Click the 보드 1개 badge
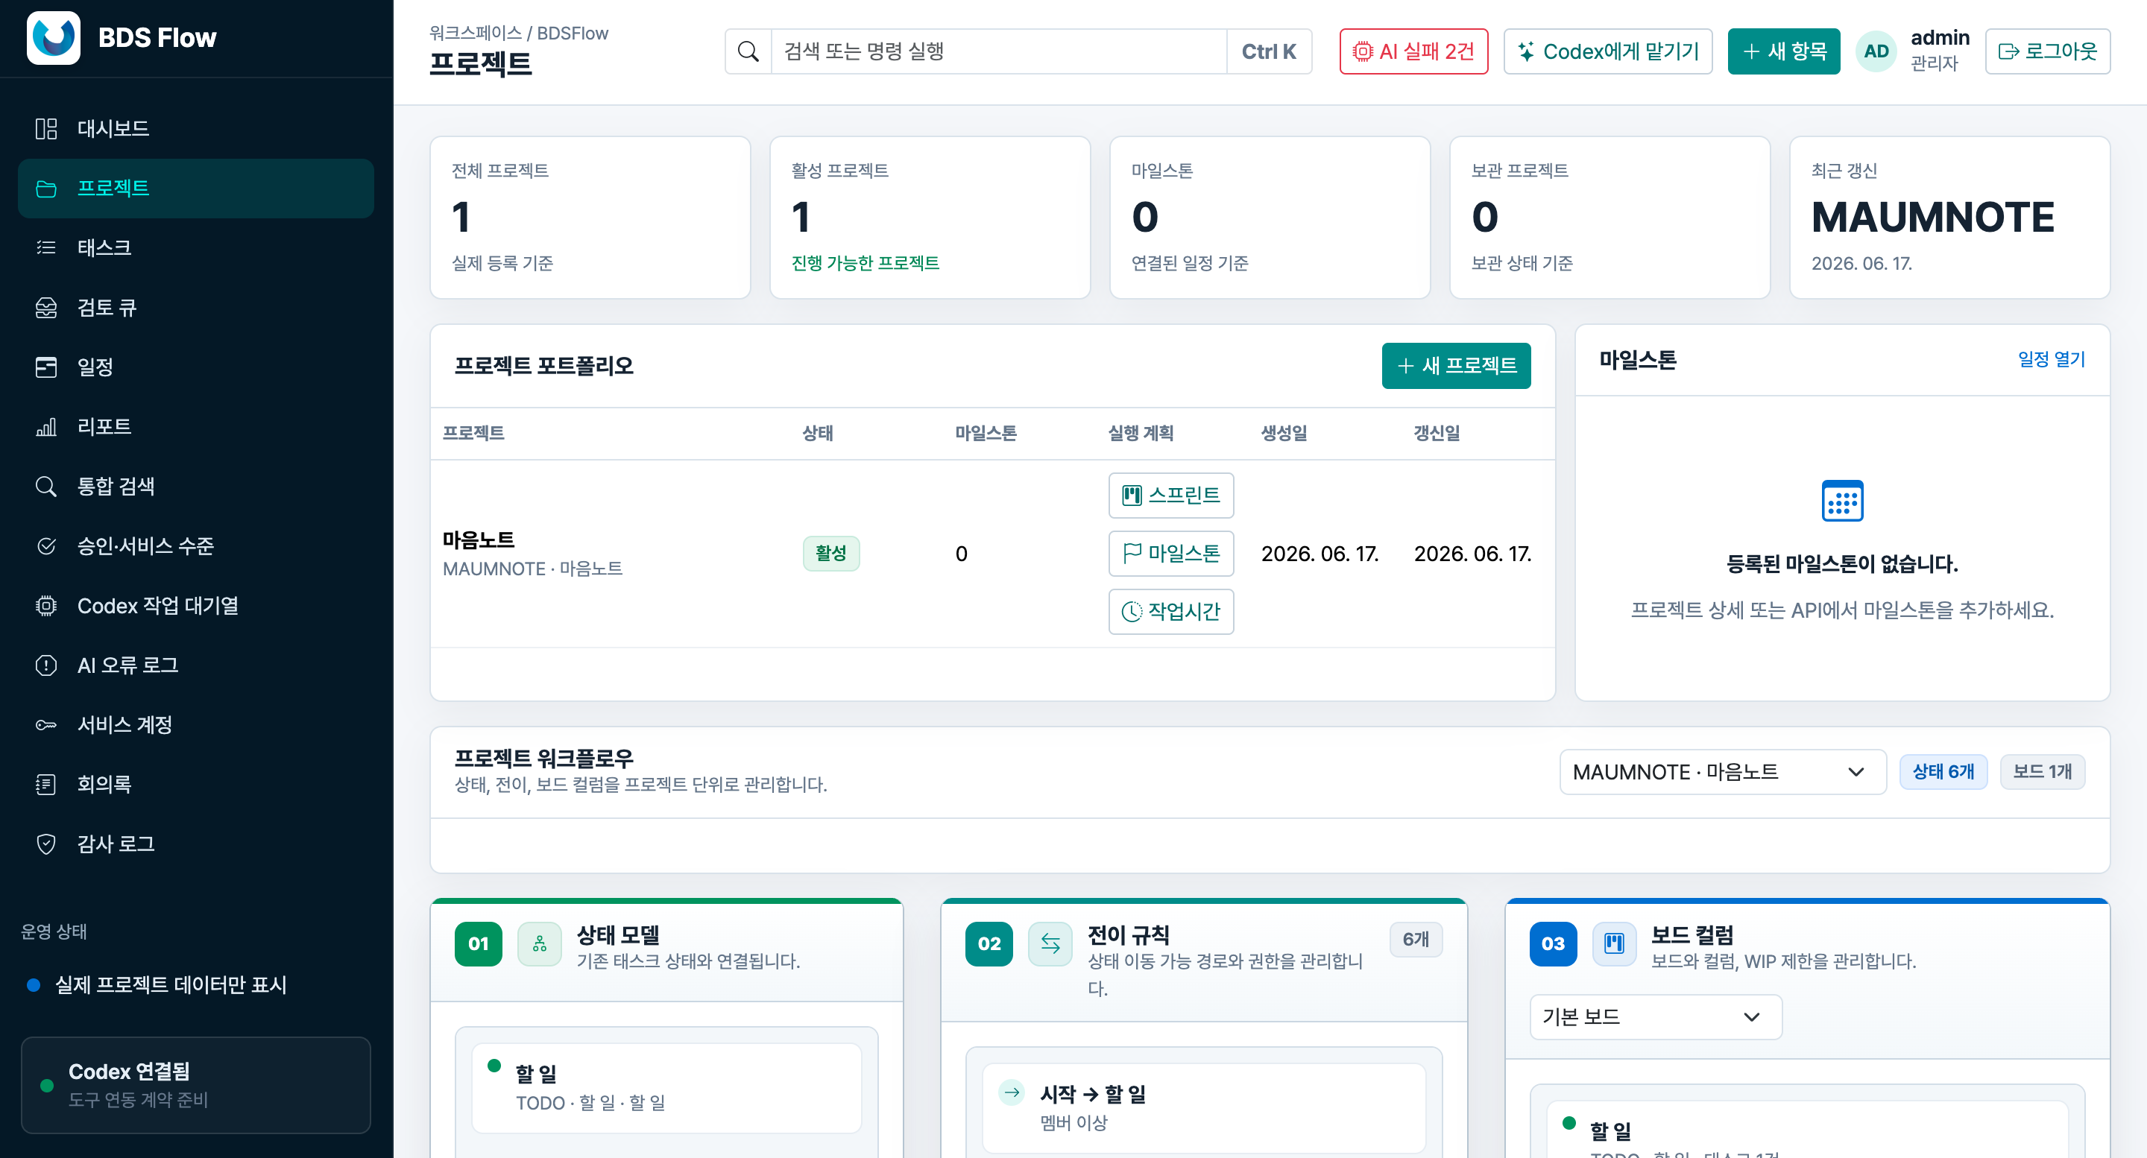The width and height of the screenshot is (2147, 1158). (x=2042, y=772)
